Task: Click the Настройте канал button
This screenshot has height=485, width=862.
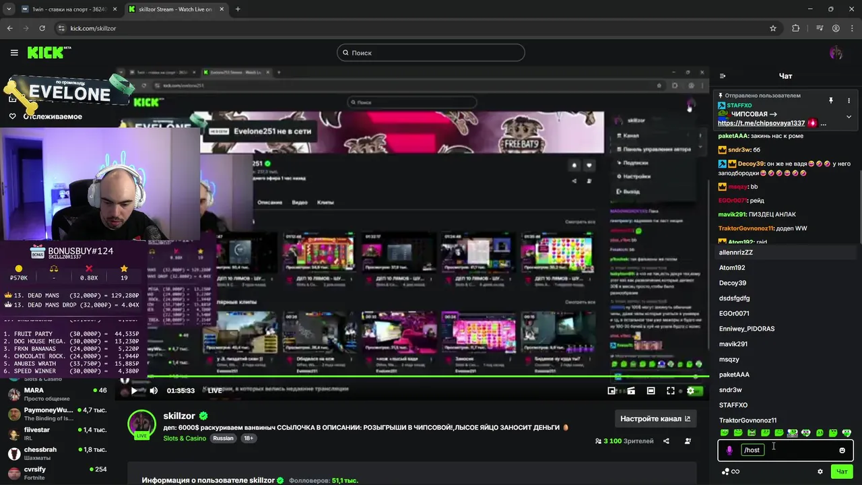Action: click(x=655, y=418)
